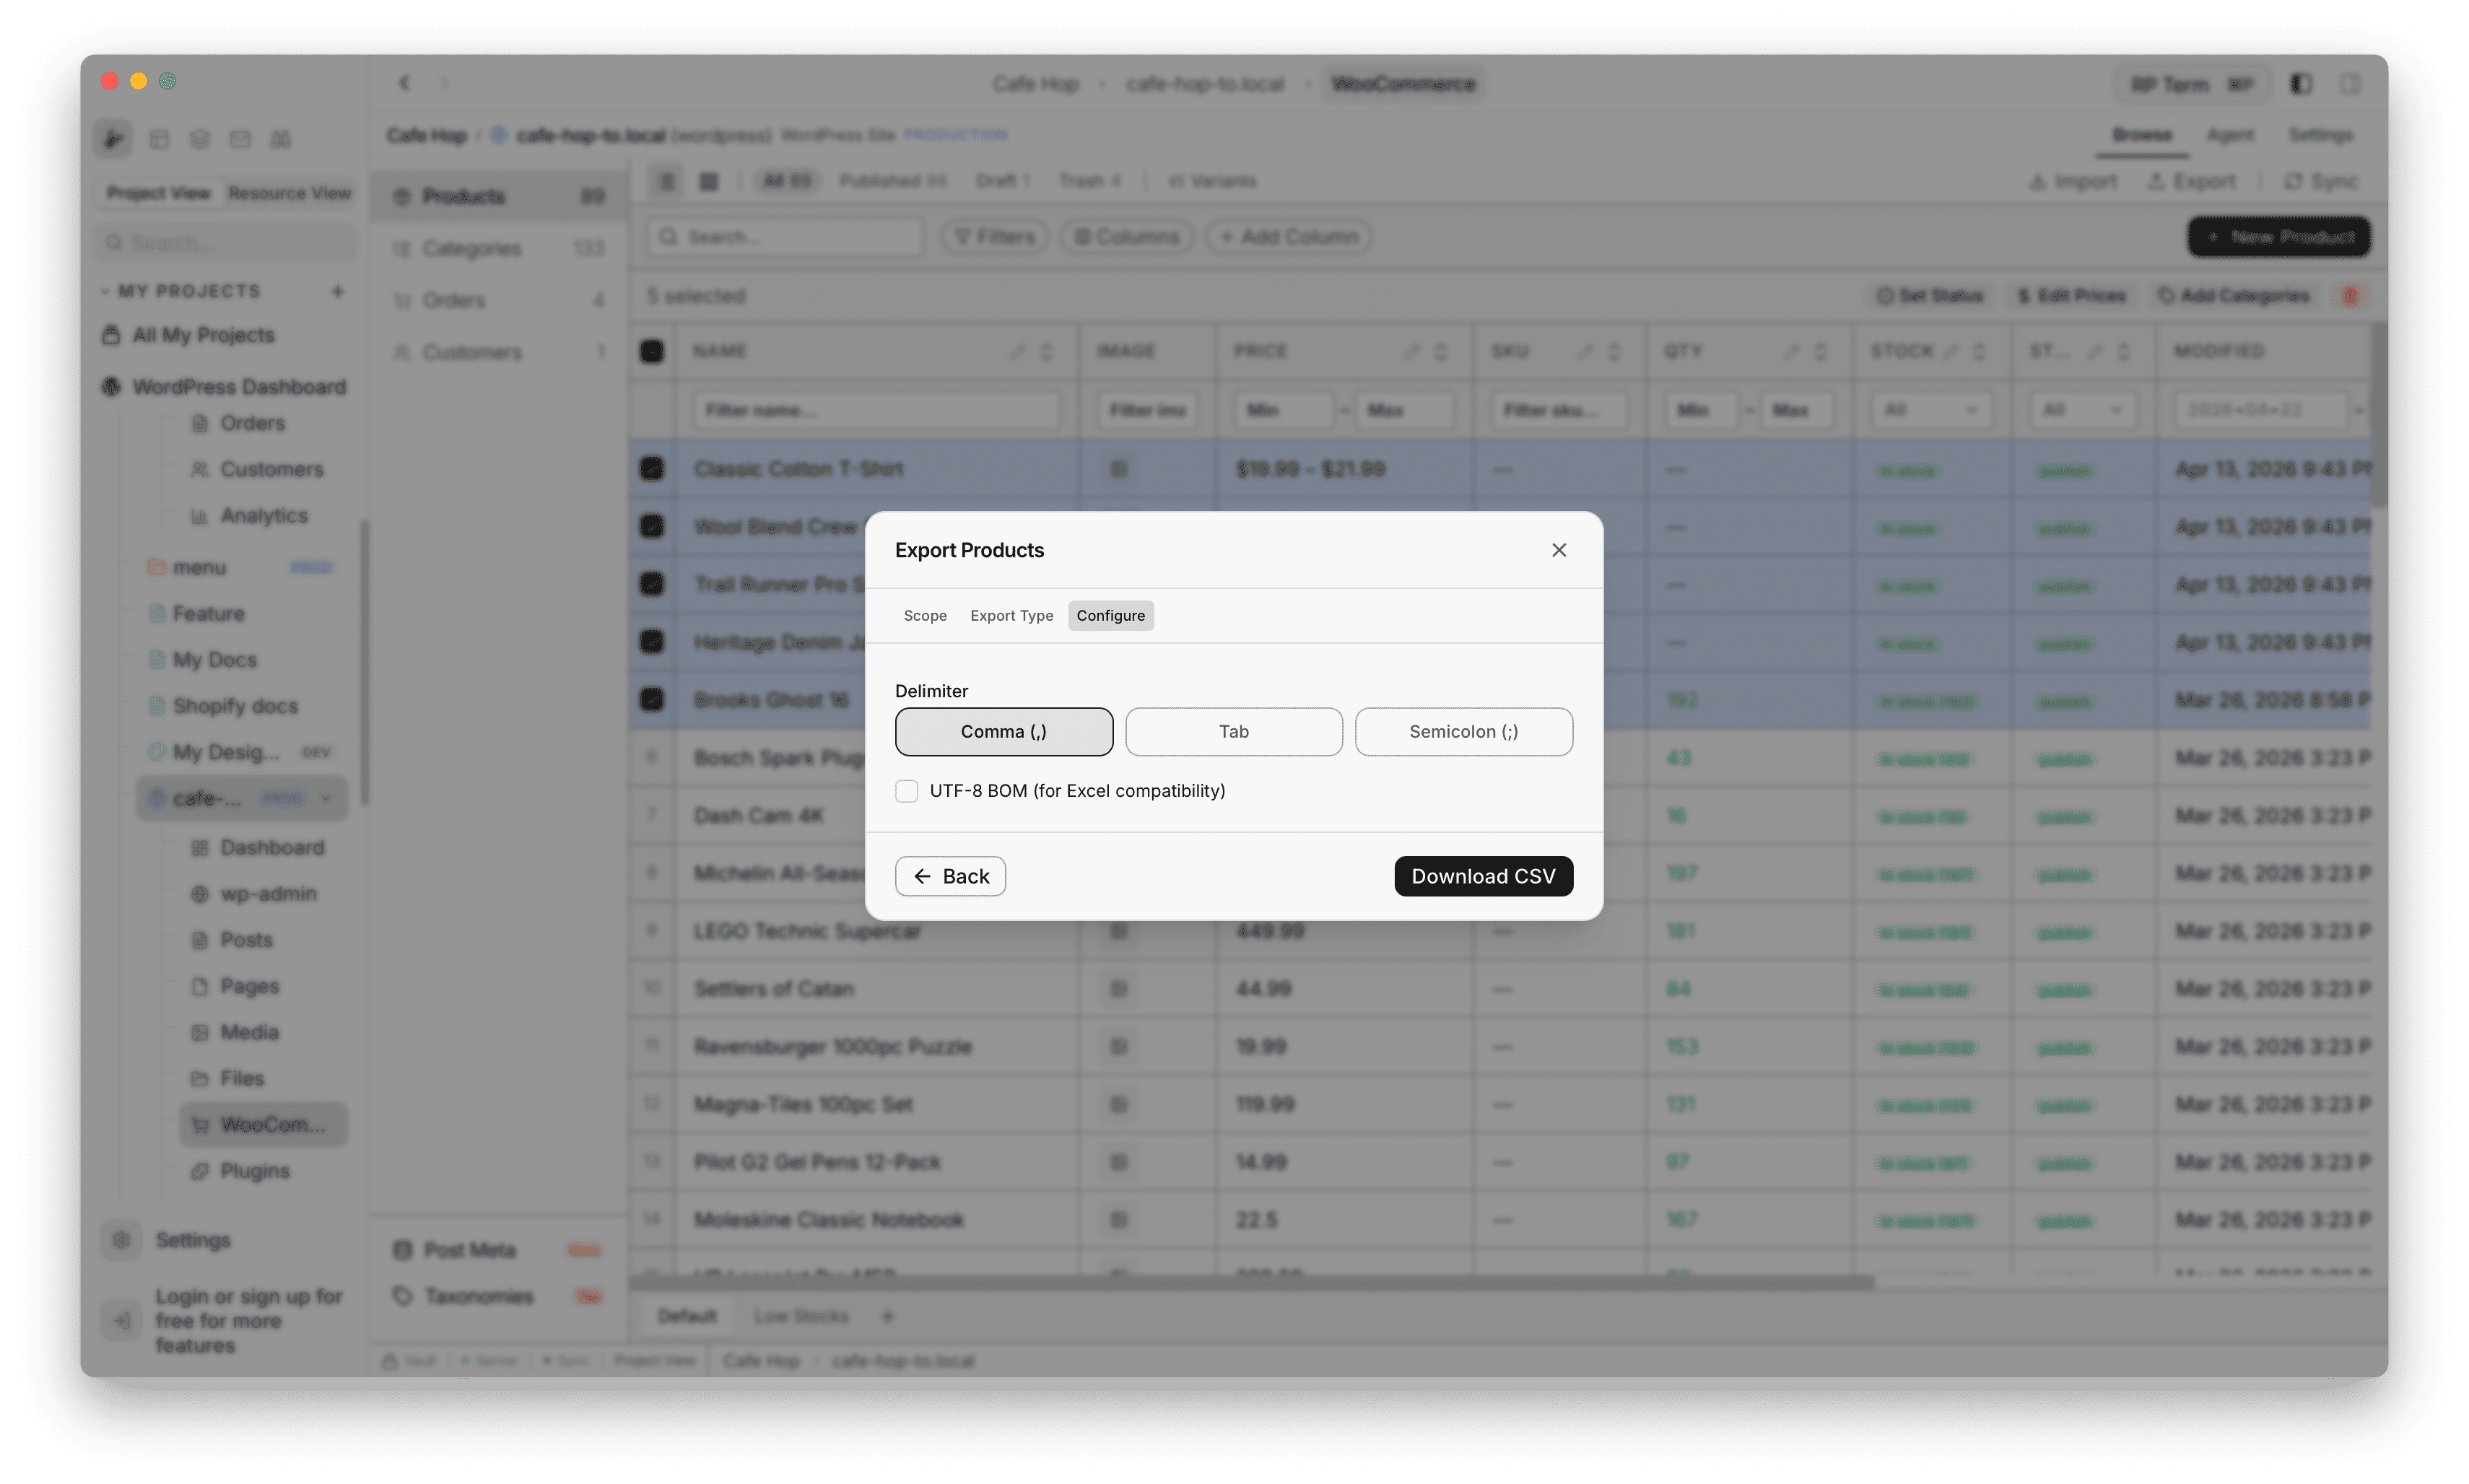Click the plus icon next to MY PROJECTS
Image resolution: width=2469 pixels, height=1484 pixels.
point(338,291)
